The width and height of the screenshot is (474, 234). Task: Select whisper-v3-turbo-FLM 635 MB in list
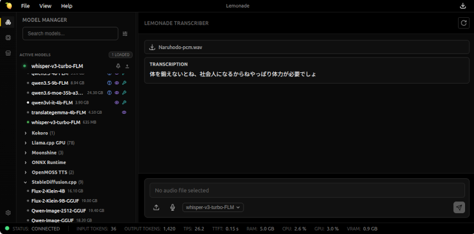(56, 123)
